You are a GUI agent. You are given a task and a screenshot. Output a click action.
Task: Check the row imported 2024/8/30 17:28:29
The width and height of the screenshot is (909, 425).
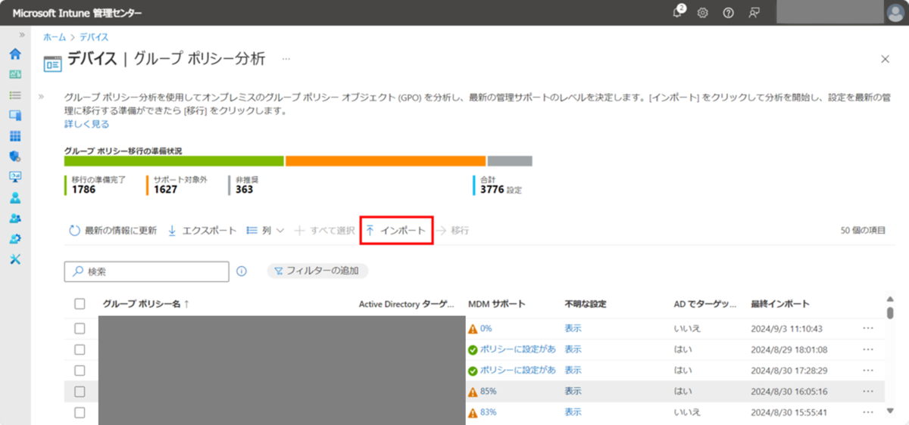[x=80, y=371]
